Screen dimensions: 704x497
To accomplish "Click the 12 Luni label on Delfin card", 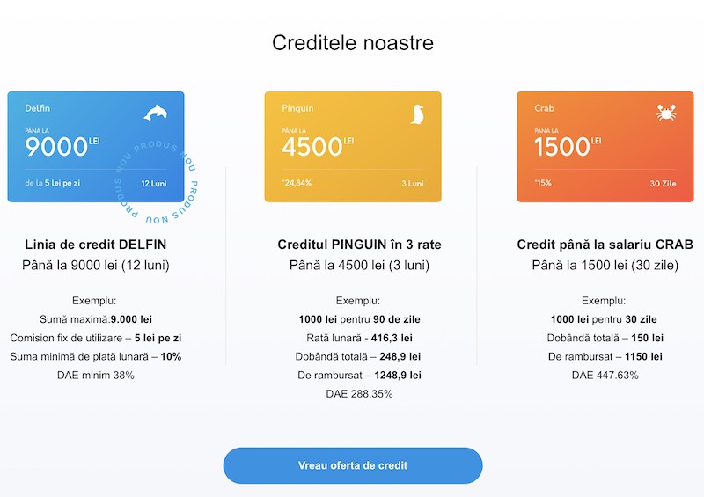I will click(x=153, y=184).
